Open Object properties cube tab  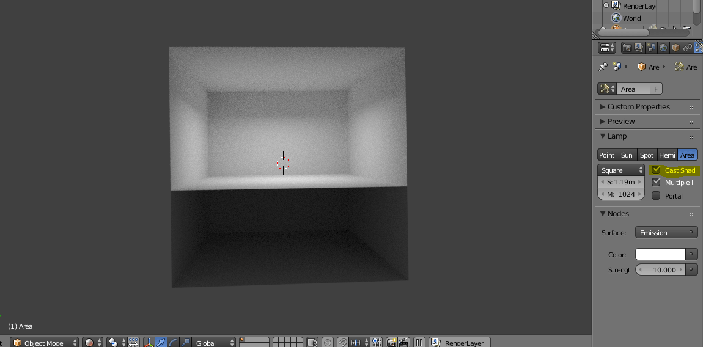point(675,48)
